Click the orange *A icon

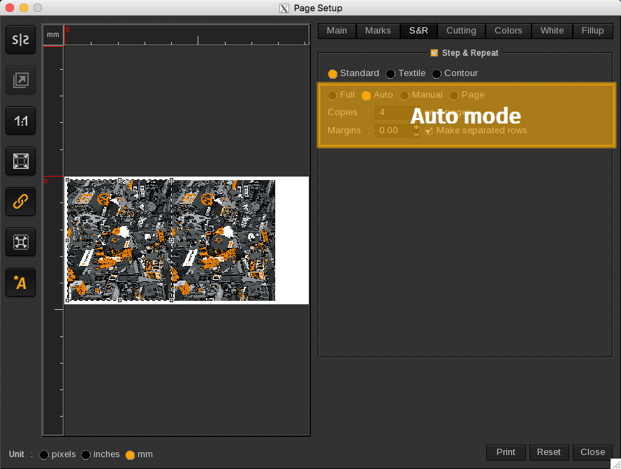20,282
